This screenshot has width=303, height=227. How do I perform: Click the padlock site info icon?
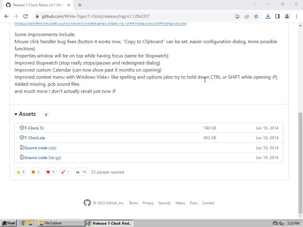[x=37, y=17]
